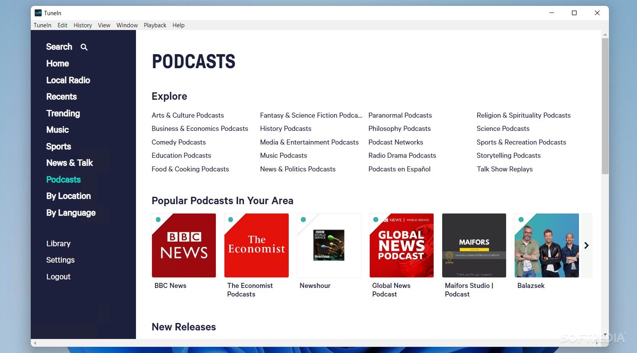The width and height of the screenshot is (637, 353).
Task: Go to Search in sidebar
Action: click(59, 47)
